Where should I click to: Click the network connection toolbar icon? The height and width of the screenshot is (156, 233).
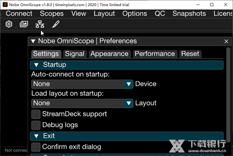(x=40, y=24)
